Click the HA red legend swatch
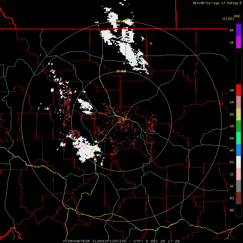The width and height of the screenshot is (243, 243). (x=238, y=90)
